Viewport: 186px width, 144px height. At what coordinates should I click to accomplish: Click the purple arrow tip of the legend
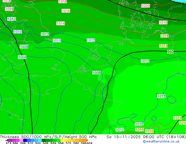point(7,140)
